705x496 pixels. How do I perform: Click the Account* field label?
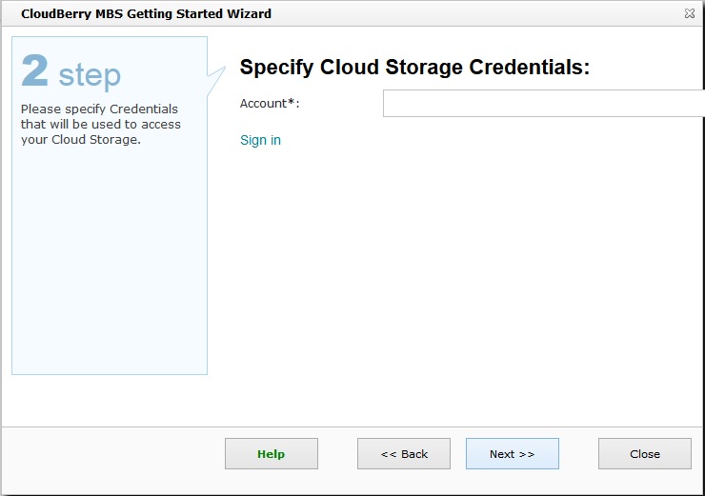coord(270,103)
